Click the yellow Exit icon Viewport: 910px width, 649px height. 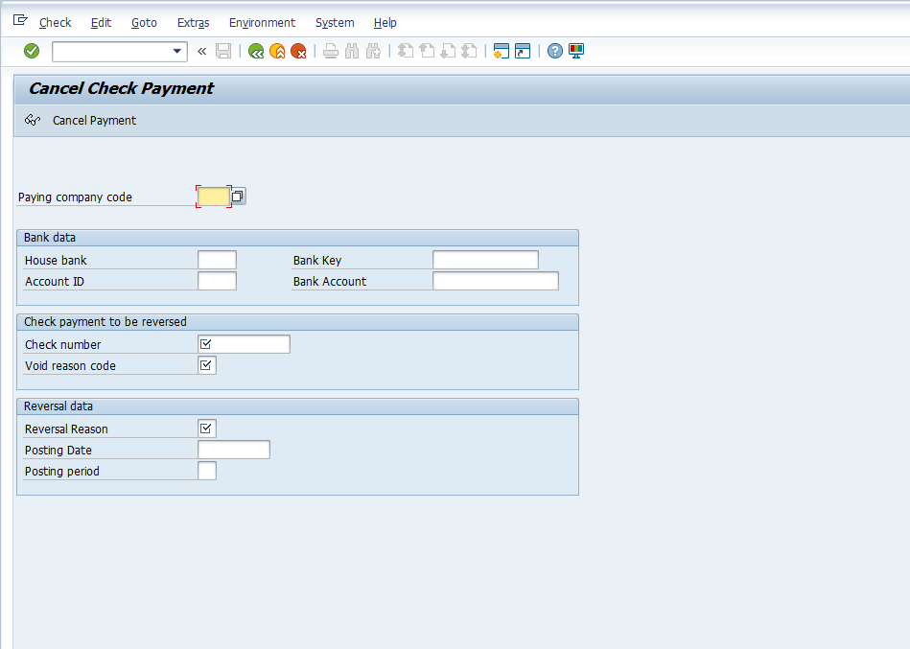[277, 51]
